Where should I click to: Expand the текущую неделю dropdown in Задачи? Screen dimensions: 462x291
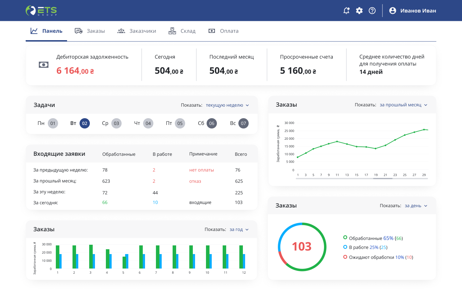click(227, 105)
